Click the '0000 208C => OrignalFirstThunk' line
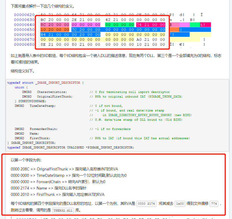This screenshot has width=232, height=219. click(x=64, y=169)
